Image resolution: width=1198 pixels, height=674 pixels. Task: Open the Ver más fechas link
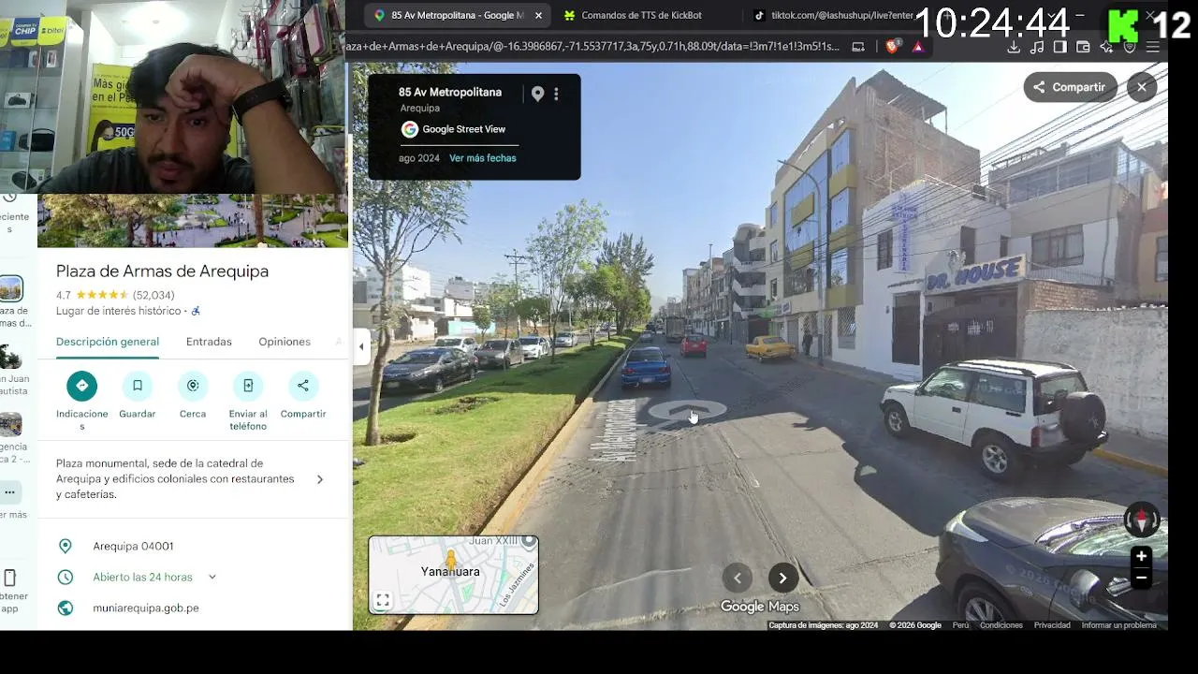click(x=482, y=158)
